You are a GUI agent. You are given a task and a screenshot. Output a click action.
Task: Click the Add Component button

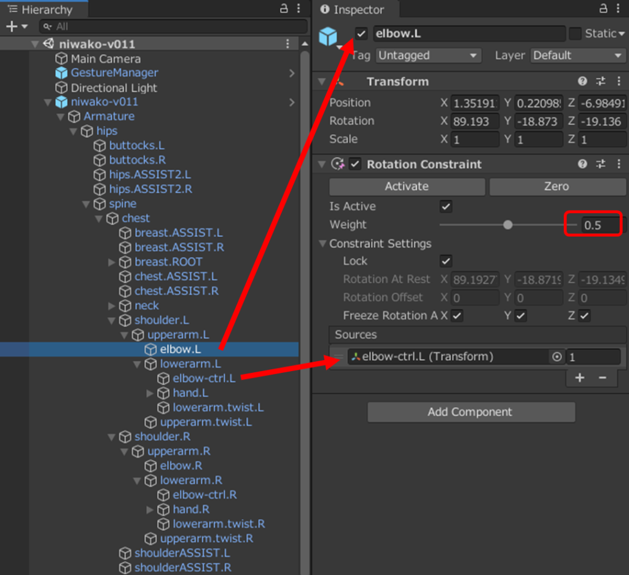471,412
